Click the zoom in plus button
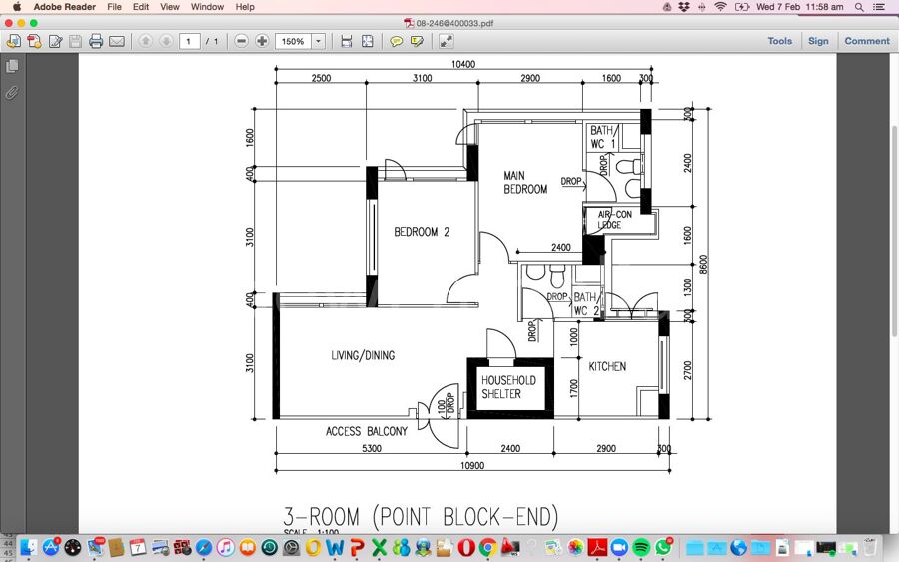Screen dimensions: 899x562 (x=262, y=41)
